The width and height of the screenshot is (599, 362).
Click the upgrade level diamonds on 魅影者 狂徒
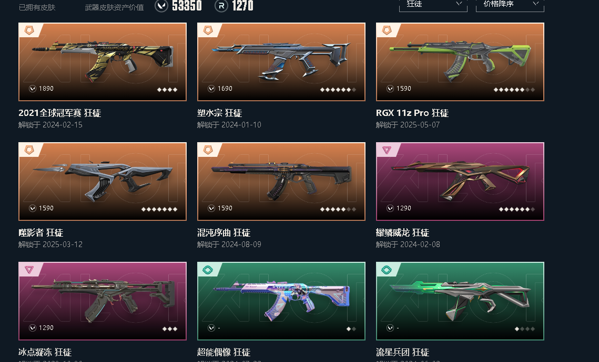point(159,209)
